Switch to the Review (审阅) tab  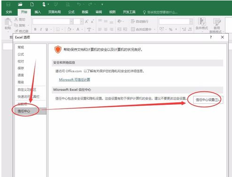tap(99, 12)
